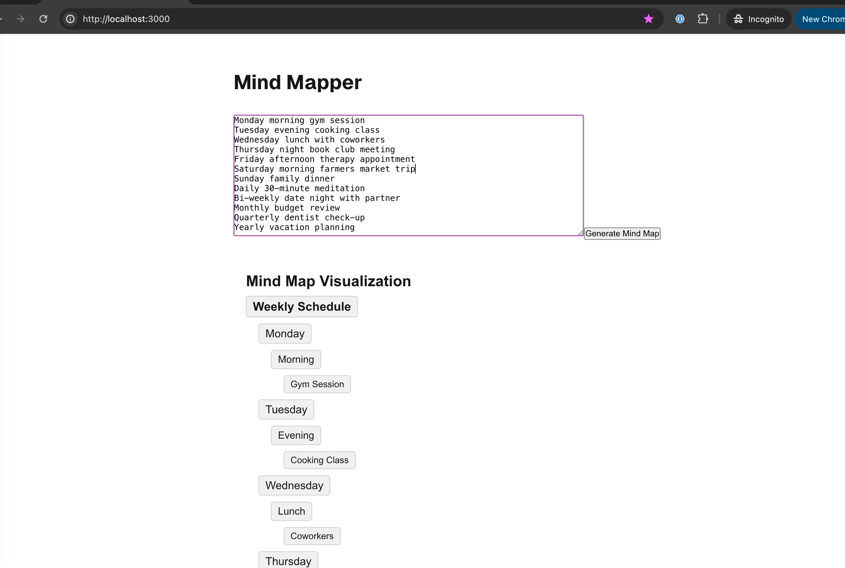Open site information icon in address bar
The height and width of the screenshot is (568, 845).
(x=71, y=19)
